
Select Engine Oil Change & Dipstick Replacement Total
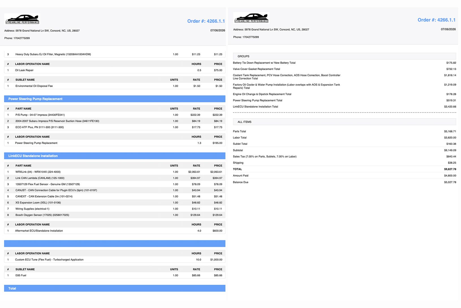point(344,94)
